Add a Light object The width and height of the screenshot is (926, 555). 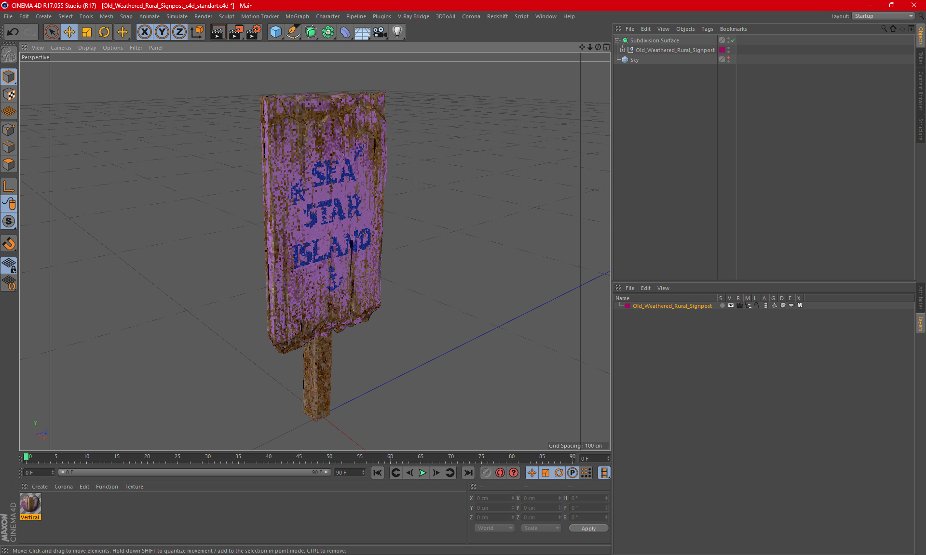(x=397, y=32)
